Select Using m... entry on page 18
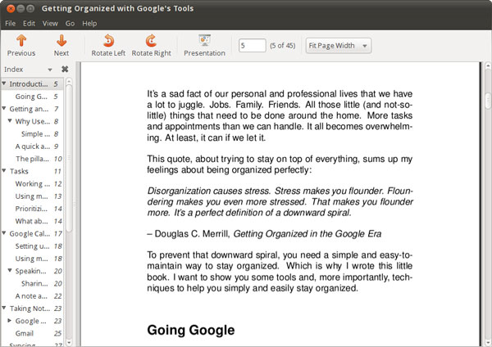 32,259
